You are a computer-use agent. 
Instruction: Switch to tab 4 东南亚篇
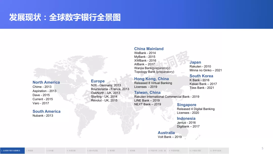(76, 150)
